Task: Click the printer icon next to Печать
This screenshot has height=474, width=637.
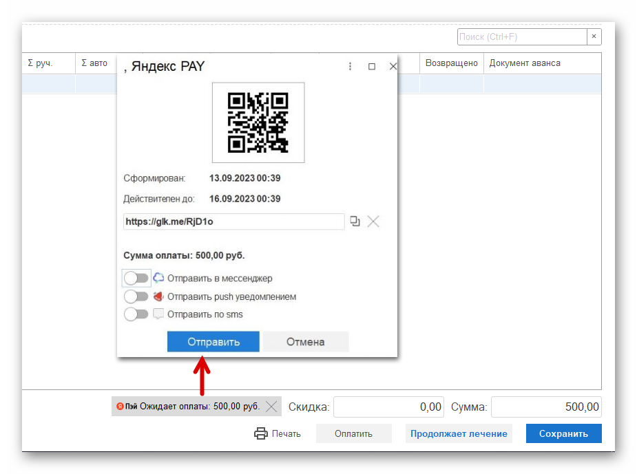Action: (x=261, y=433)
